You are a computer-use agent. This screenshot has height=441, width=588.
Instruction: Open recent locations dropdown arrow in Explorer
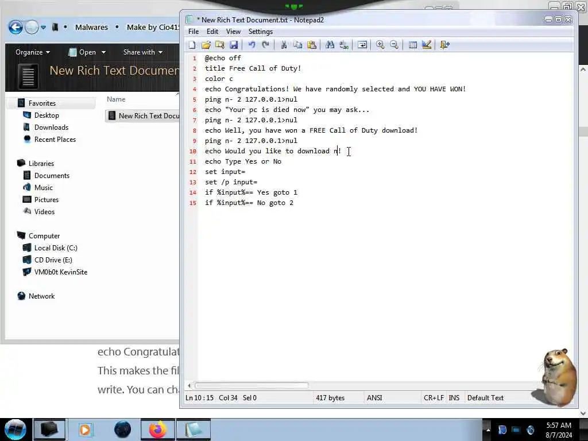44,28
